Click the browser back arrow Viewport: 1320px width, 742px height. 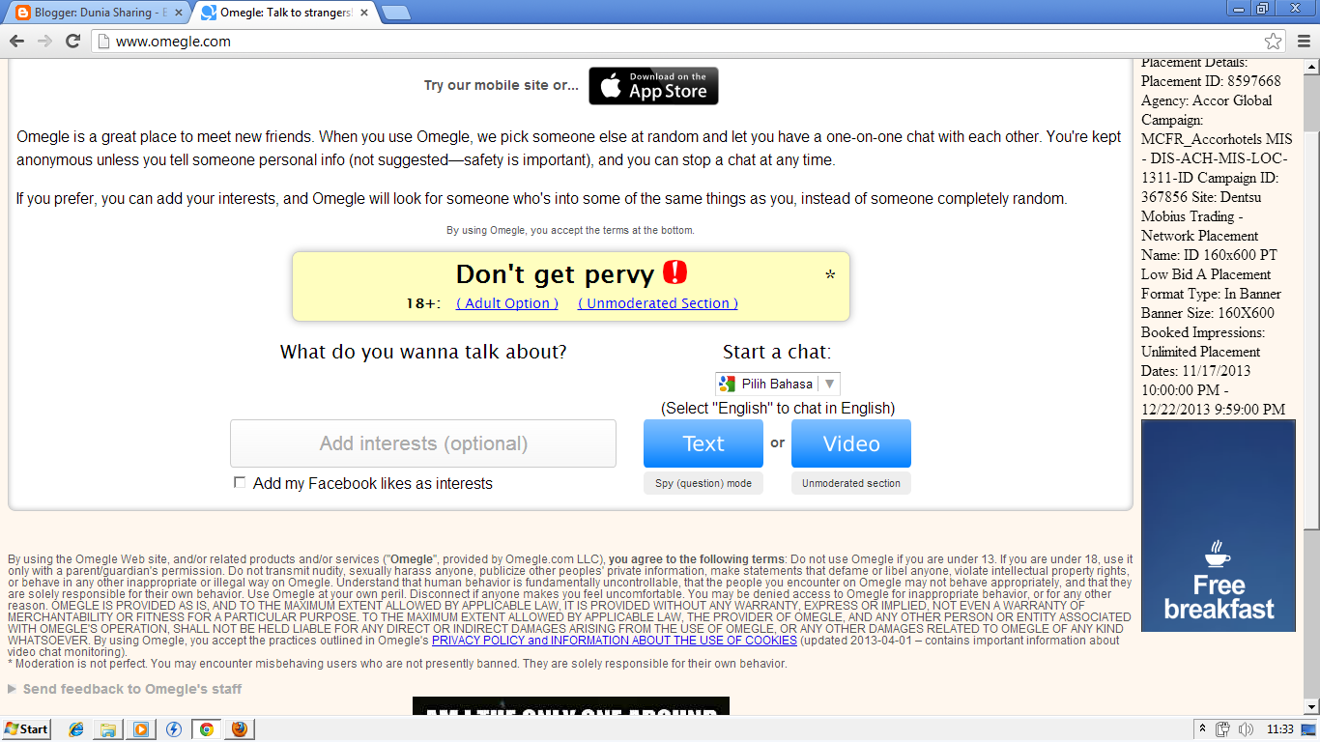pyautogui.click(x=16, y=42)
